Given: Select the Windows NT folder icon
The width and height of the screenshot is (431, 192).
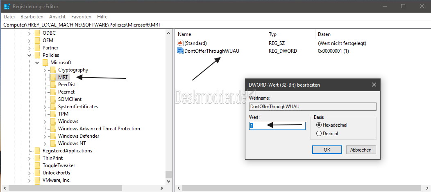Looking at the screenshot, I should point(53,143).
